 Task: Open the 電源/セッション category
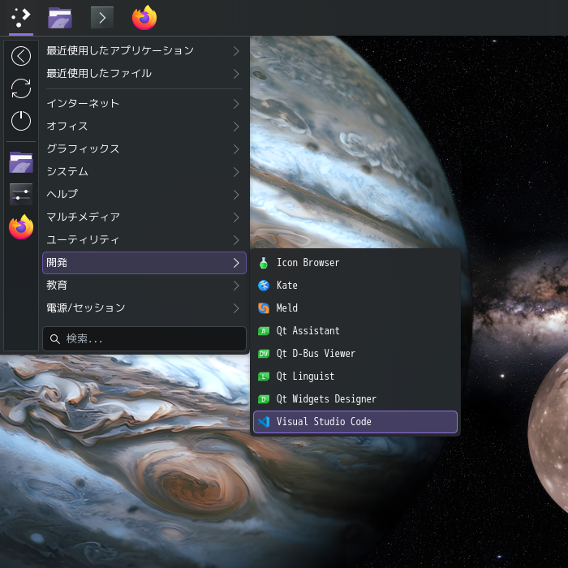144,308
